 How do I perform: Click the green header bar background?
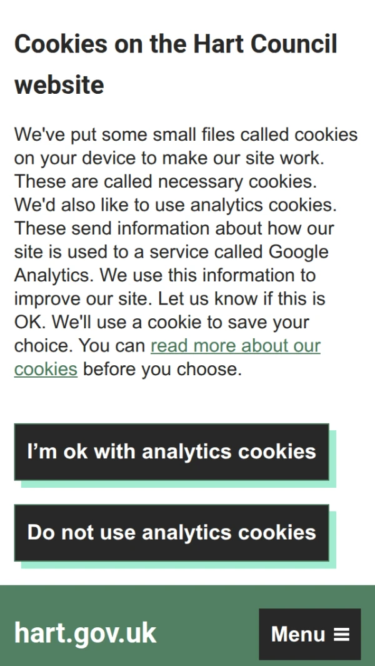tap(206, 600)
